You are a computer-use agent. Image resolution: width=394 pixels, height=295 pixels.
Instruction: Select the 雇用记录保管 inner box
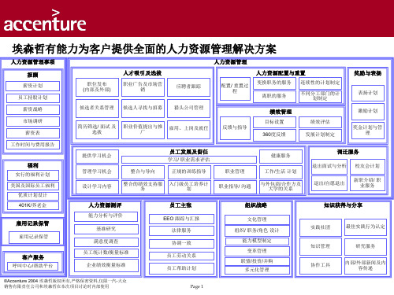34,237
